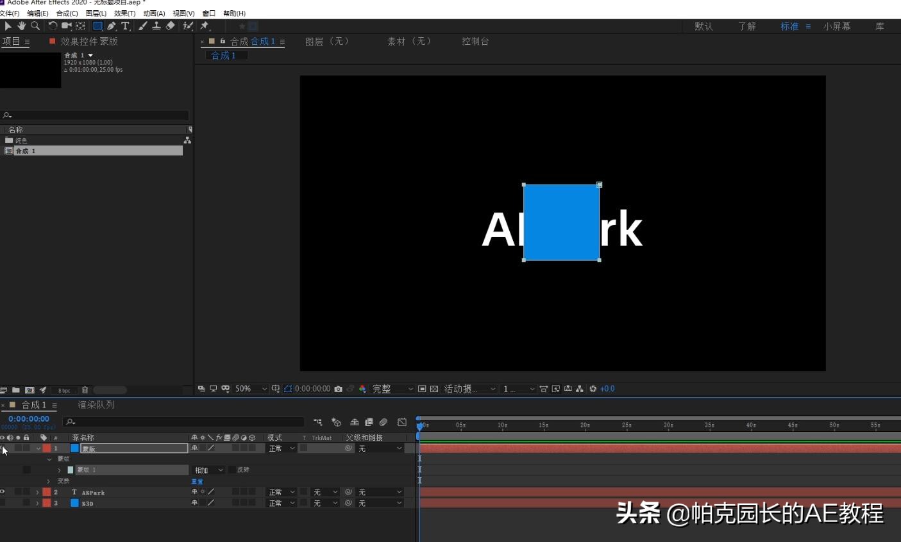Hide the AKPark text layer

pos(3,492)
